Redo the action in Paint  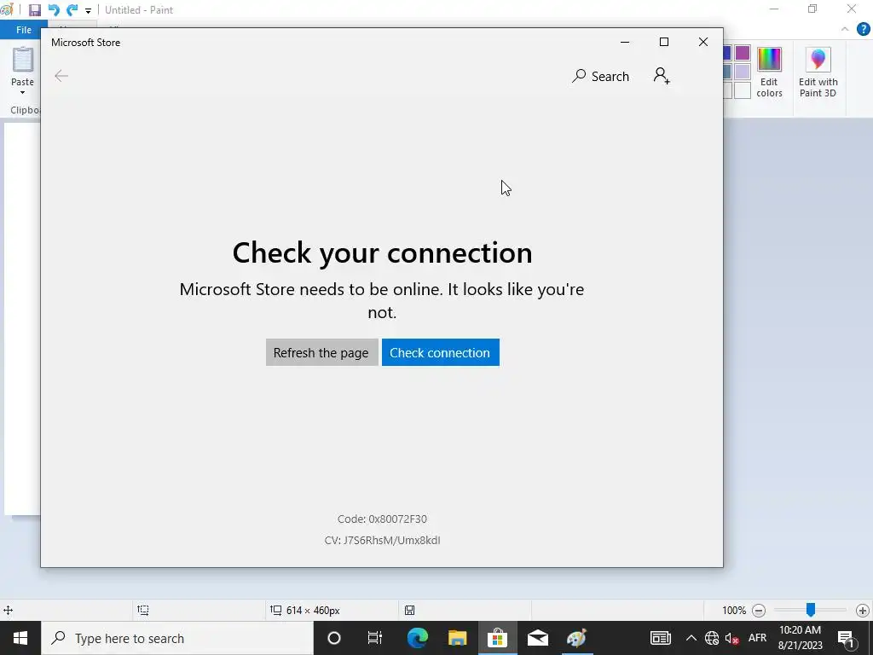[72, 10]
